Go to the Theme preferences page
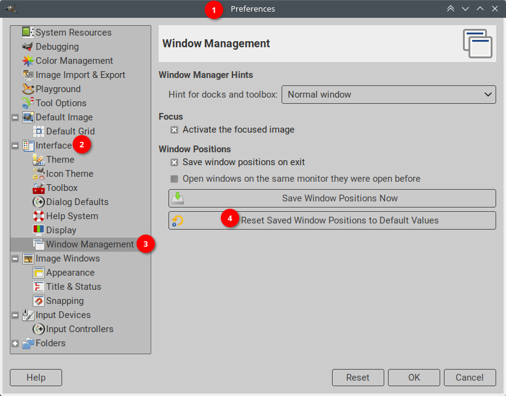Viewport: 506px width, 396px height. coord(60,160)
